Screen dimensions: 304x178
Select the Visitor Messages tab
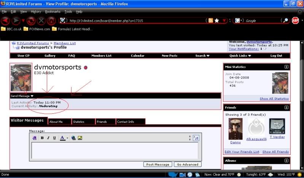(x=29, y=121)
